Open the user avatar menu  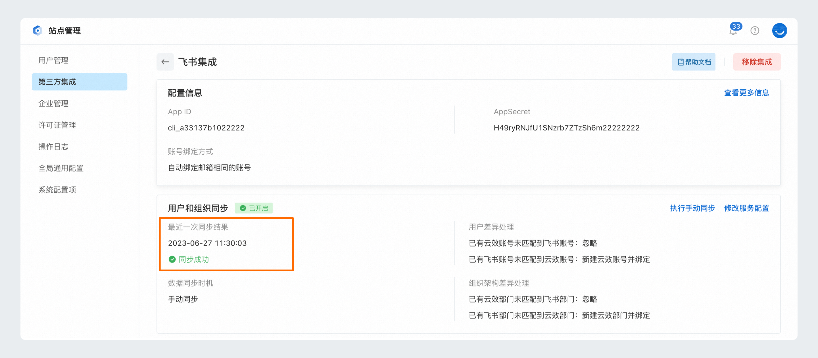tap(779, 31)
